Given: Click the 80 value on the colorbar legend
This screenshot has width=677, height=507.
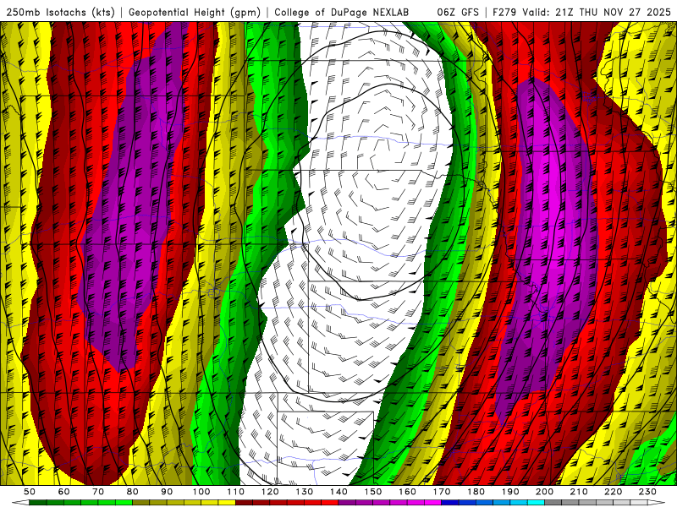Looking at the screenshot, I should pyautogui.click(x=133, y=492).
